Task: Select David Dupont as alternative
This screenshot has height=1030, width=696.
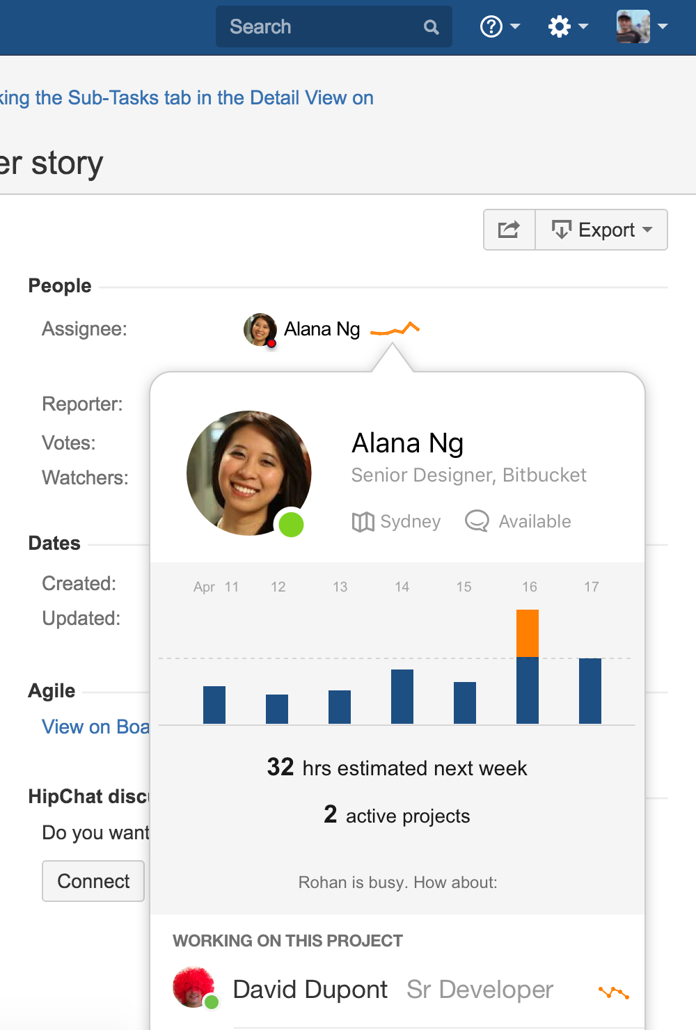Action: click(310, 989)
